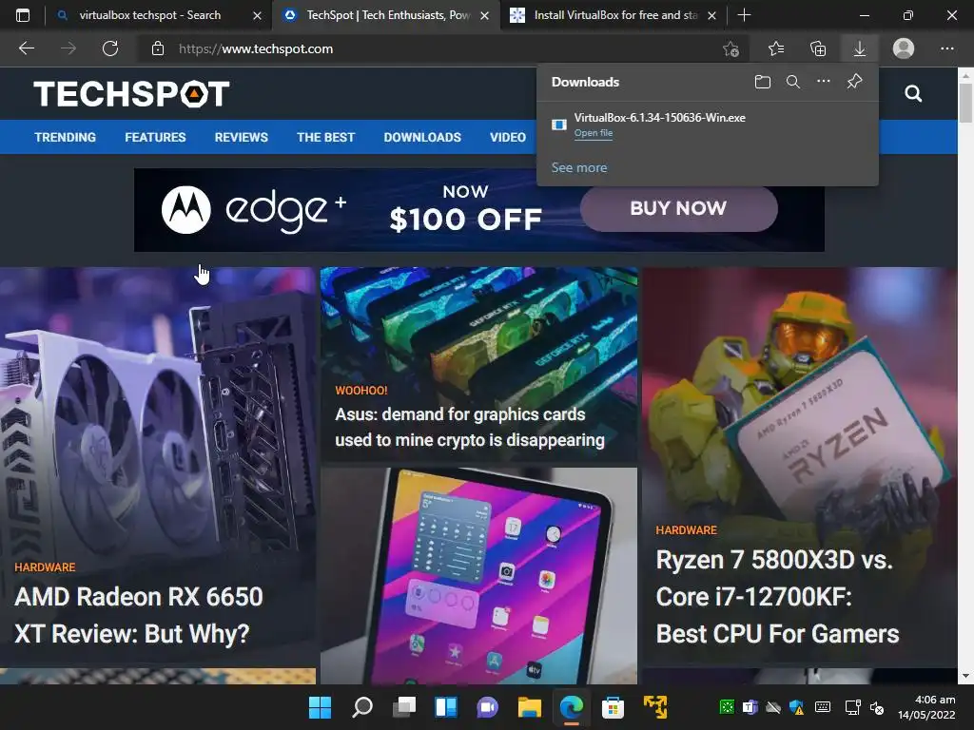
Task: Click the muted volume tray icon
Action: click(x=877, y=707)
